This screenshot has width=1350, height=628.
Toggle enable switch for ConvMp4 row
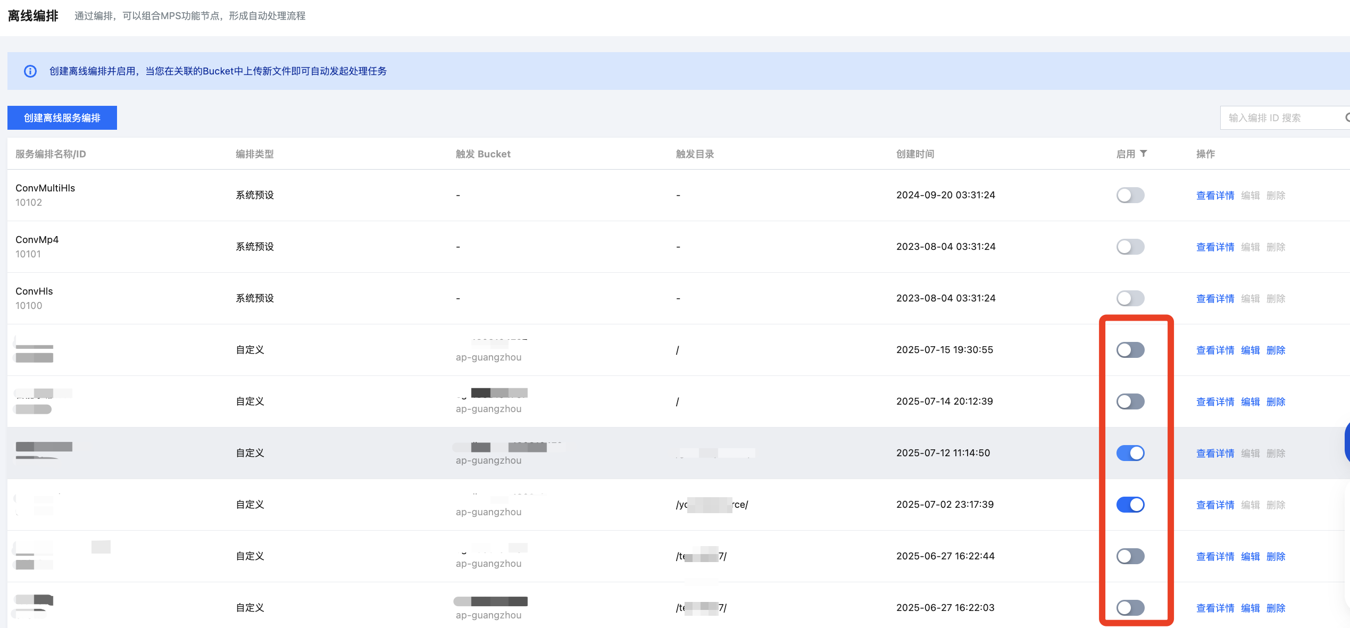click(1130, 247)
